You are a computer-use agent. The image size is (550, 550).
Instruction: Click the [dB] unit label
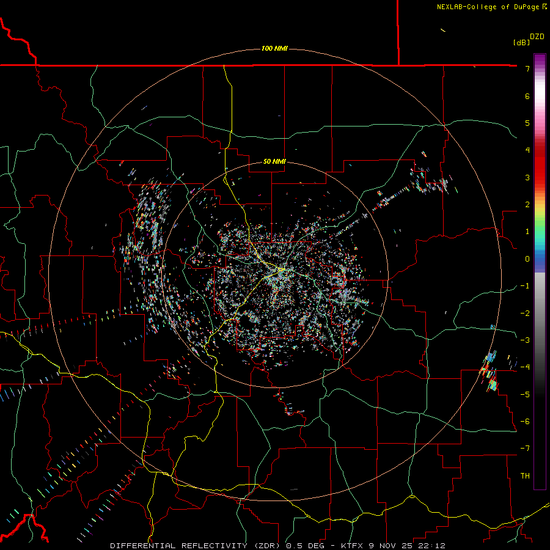click(x=521, y=42)
